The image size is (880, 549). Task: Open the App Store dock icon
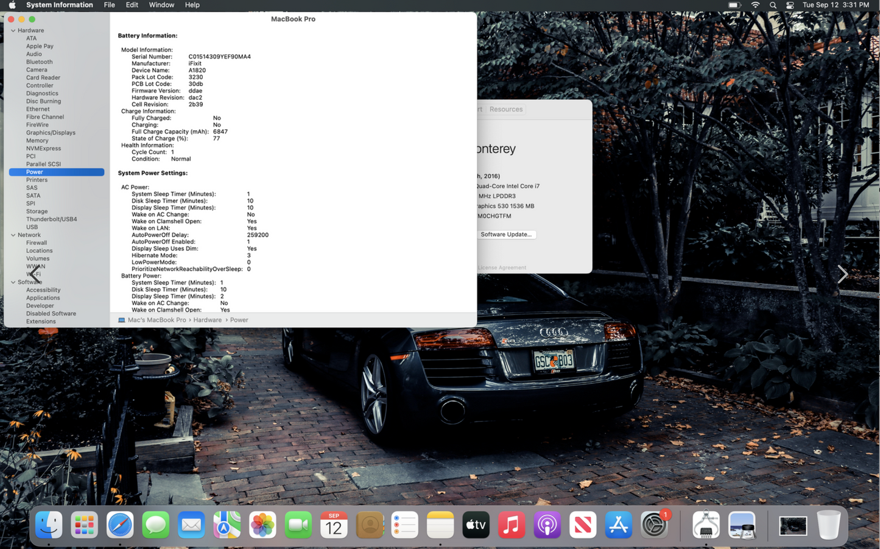pos(618,525)
